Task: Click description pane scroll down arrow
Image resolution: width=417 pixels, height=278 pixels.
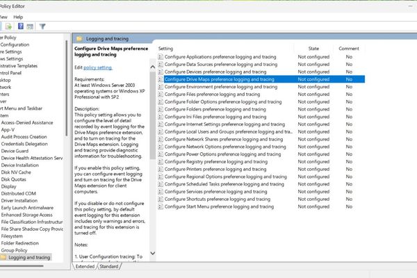Action: (153, 253)
